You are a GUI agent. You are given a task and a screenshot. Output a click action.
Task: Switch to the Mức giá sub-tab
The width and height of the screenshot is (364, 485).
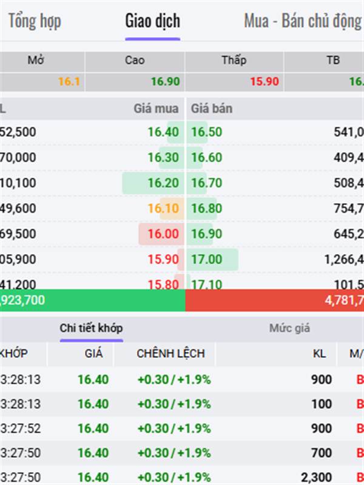[289, 328]
